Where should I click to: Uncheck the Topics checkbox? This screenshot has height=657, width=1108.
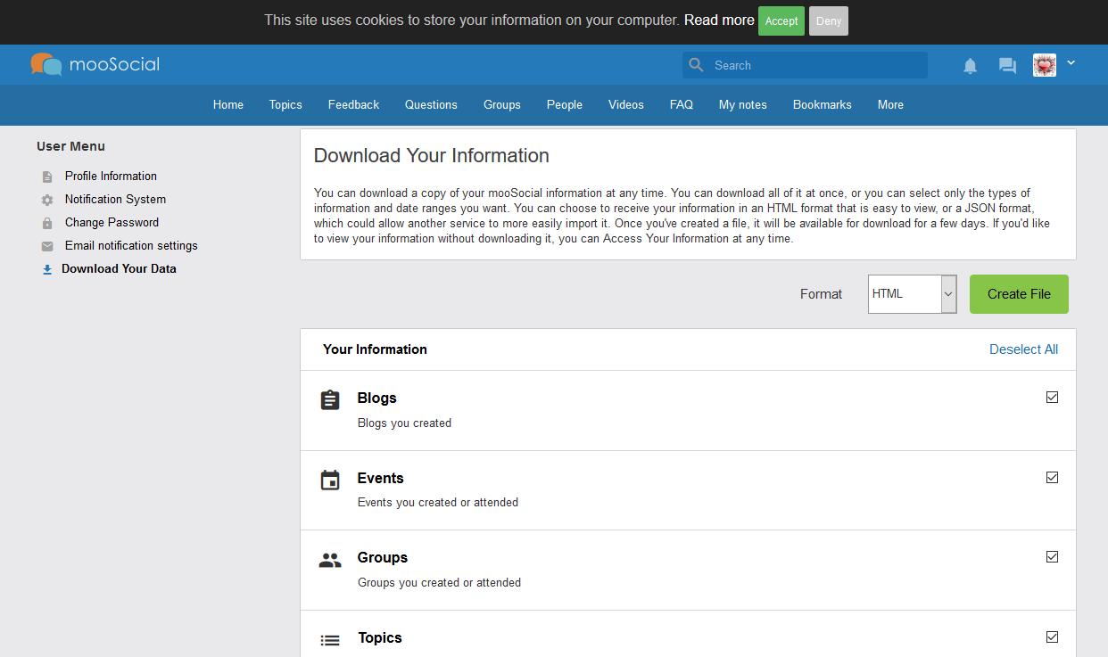(1052, 637)
